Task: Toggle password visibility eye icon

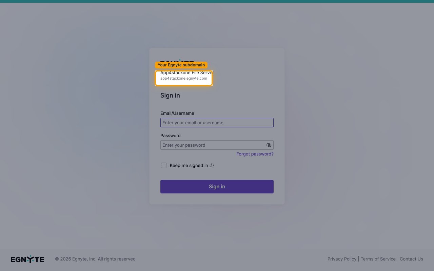Action: 269,145
